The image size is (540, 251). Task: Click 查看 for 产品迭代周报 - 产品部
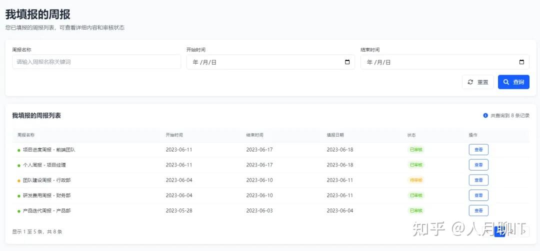pos(478,210)
